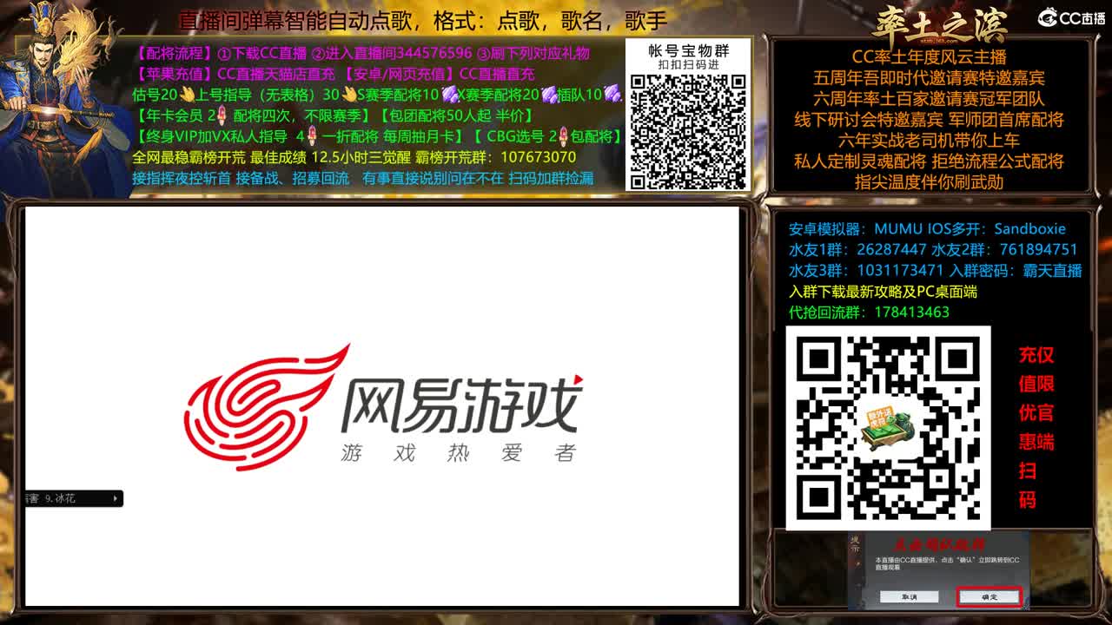Click the 安卓模拟器：MUMU line
1112x625 pixels.
click(x=927, y=229)
